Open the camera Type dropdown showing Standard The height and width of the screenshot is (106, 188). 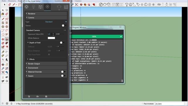[x=56, y=22]
